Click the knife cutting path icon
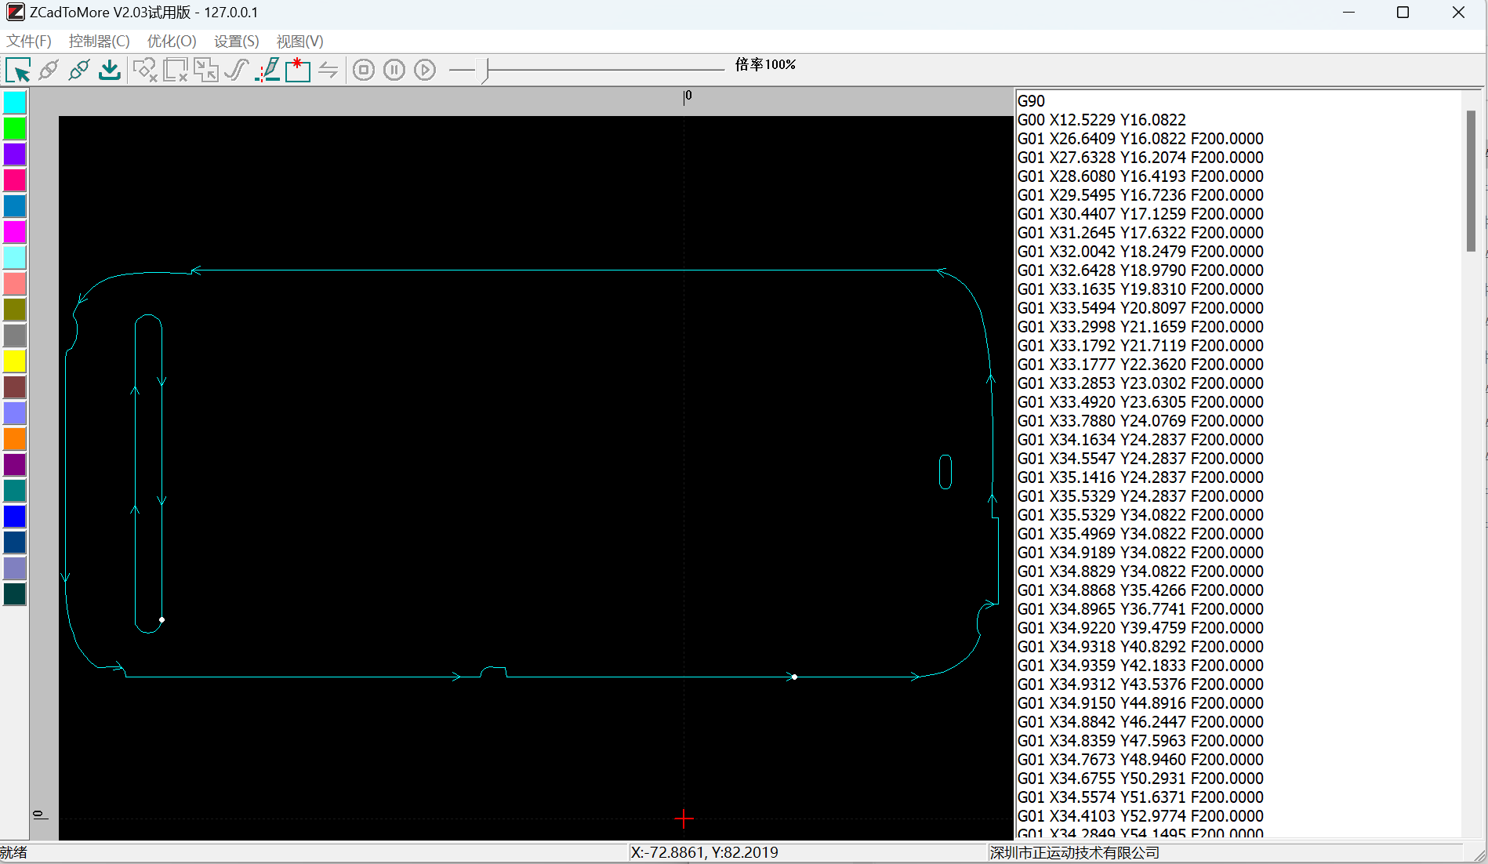The height and width of the screenshot is (864, 1488). [267, 71]
